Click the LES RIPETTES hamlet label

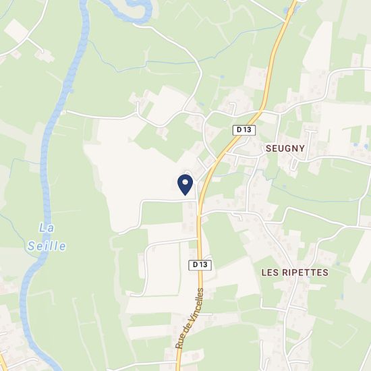pyautogui.click(x=295, y=273)
